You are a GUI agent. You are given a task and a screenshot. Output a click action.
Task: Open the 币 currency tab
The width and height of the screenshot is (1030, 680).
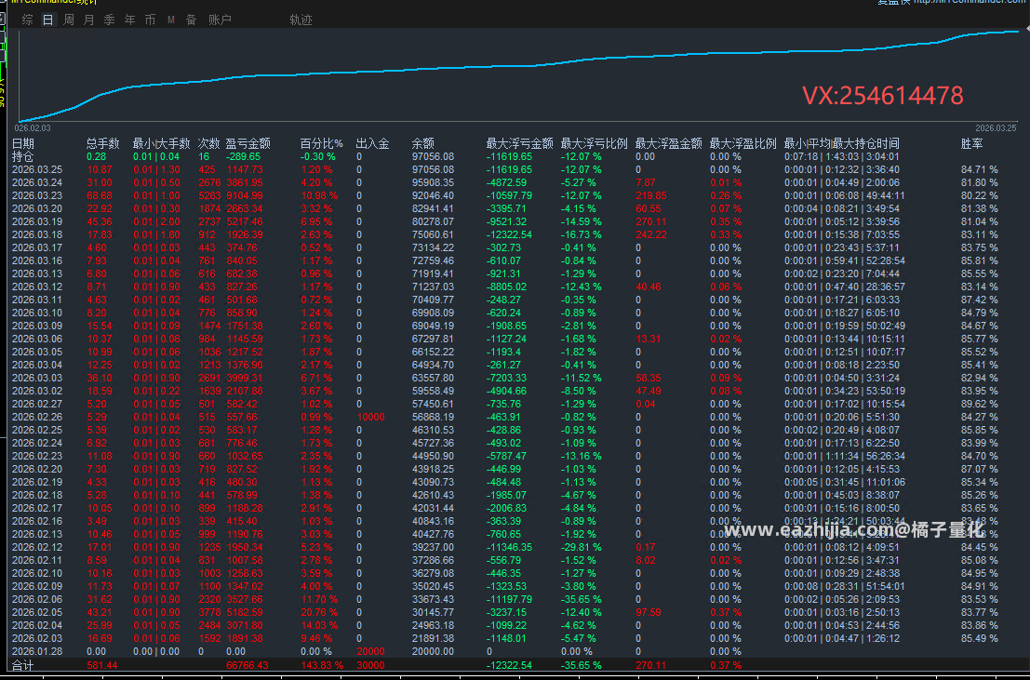pyautogui.click(x=150, y=20)
